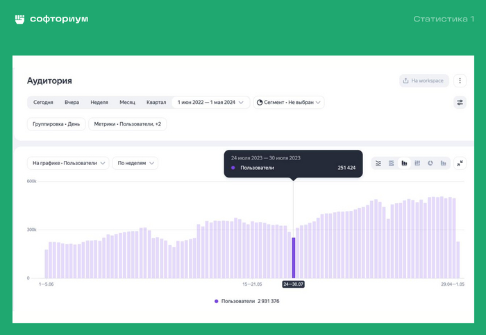Screen dimensions: 486x335
Task: Open the filter settings sliders icon
Action: [x=460, y=103]
